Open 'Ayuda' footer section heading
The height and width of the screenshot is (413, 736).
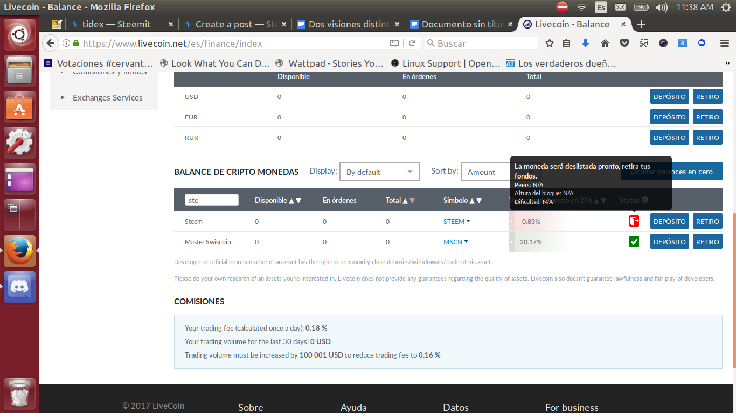click(353, 408)
